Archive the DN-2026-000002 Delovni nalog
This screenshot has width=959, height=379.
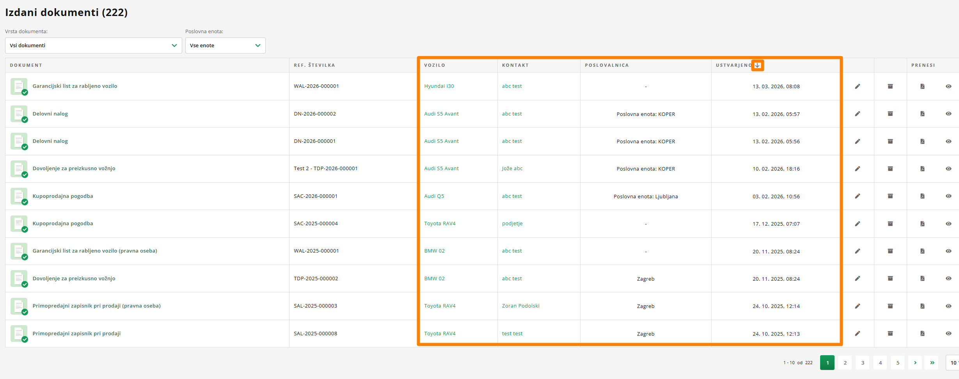[x=890, y=114]
